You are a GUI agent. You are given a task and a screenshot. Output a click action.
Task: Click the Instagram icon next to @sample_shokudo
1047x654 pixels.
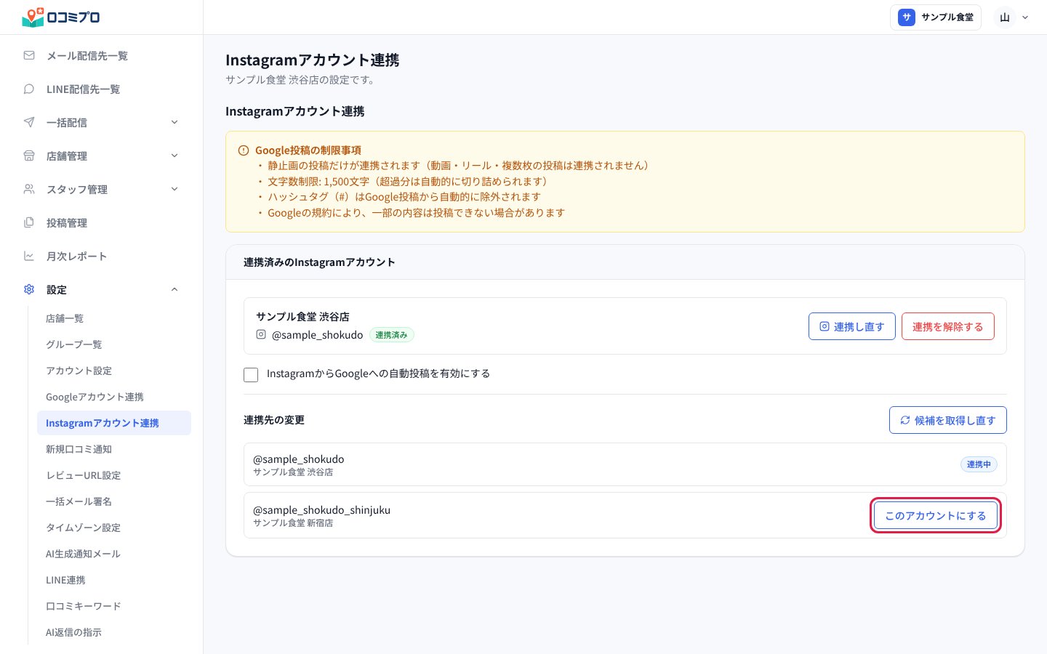point(261,334)
